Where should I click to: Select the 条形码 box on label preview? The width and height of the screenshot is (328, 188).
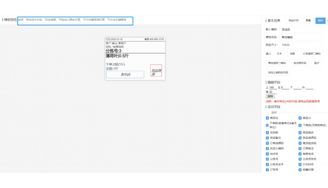pos(125,74)
